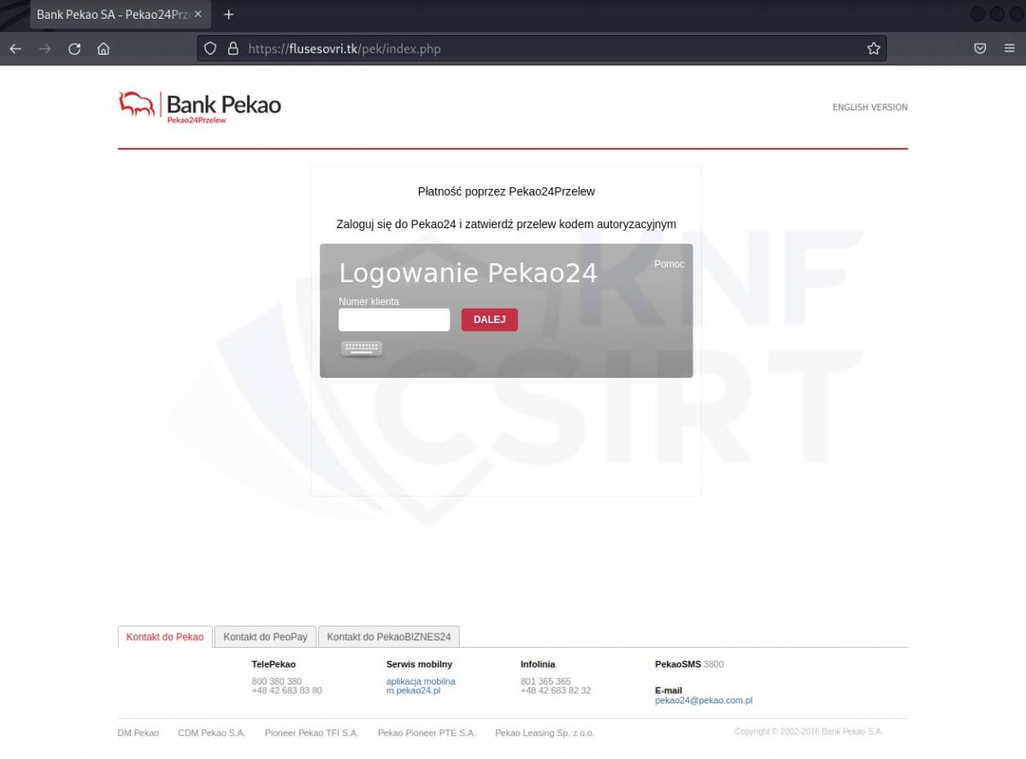The width and height of the screenshot is (1026, 759).
Task: Go to browser home icon
Action: 103,49
